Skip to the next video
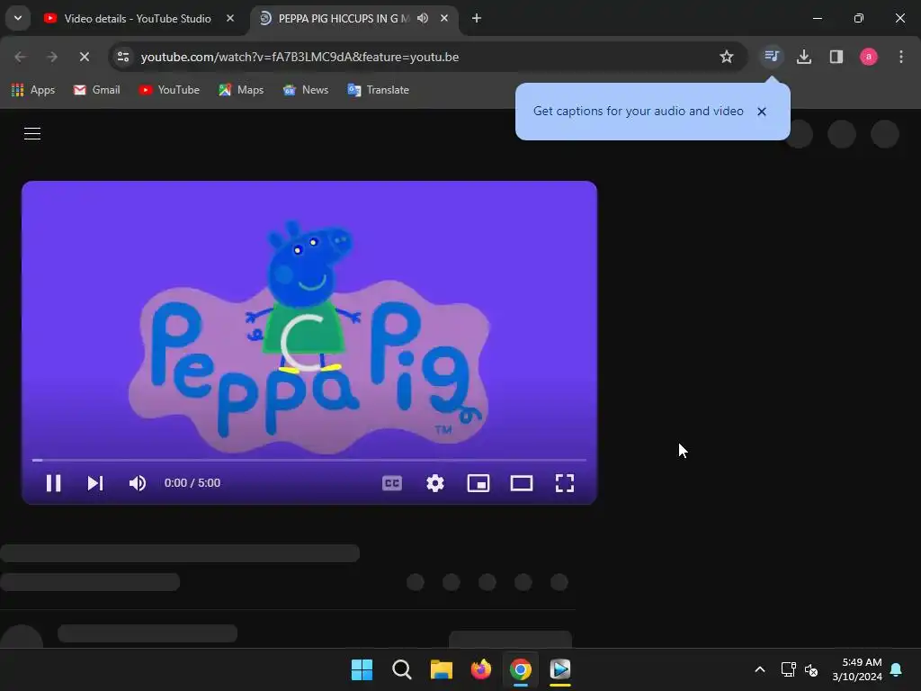Screen dimensions: 921x691 click(95, 483)
